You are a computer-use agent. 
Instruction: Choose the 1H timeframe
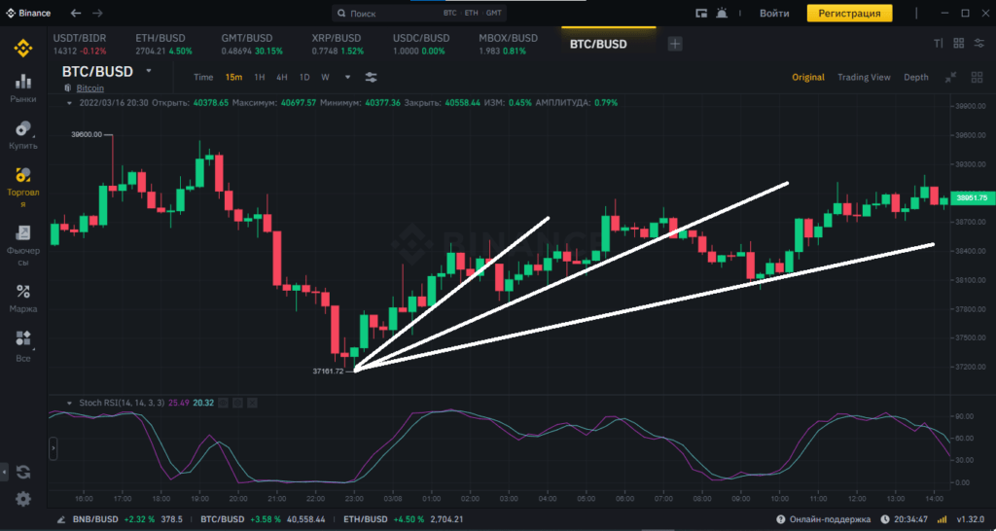pyautogui.click(x=260, y=77)
